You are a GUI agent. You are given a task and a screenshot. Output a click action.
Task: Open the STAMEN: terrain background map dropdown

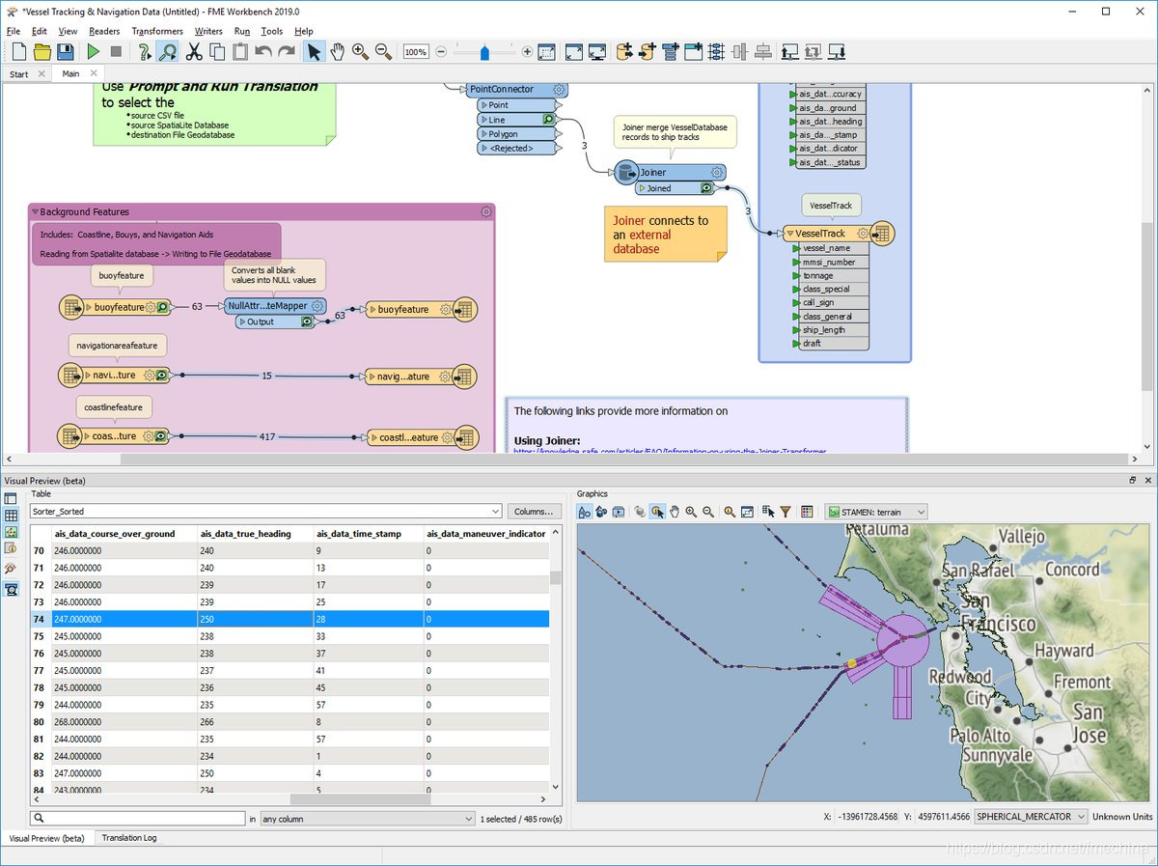click(x=876, y=512)
